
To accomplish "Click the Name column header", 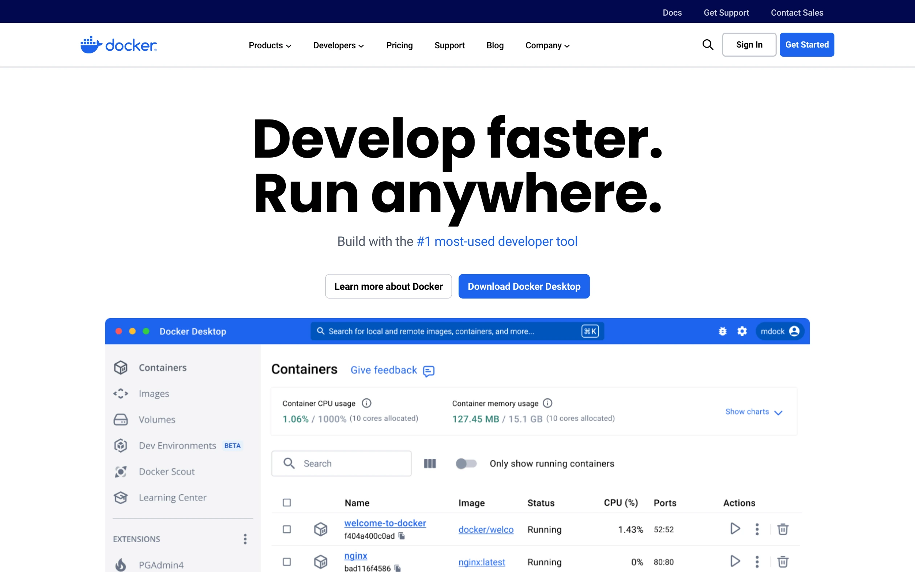I will pos(357,503).
